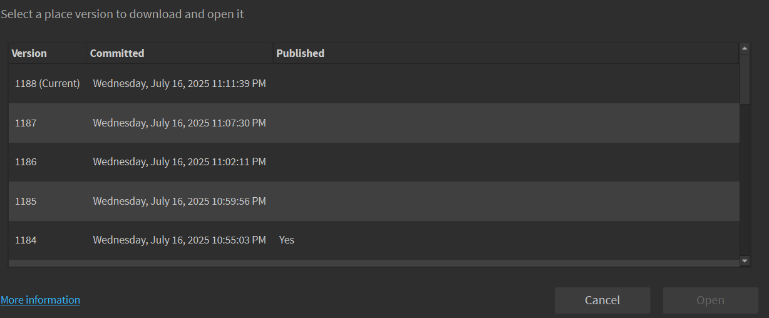The height and width of the screenshot is (318, 769).
Task: Select version 1188 (Current) row
Action: tap(48, 83)
